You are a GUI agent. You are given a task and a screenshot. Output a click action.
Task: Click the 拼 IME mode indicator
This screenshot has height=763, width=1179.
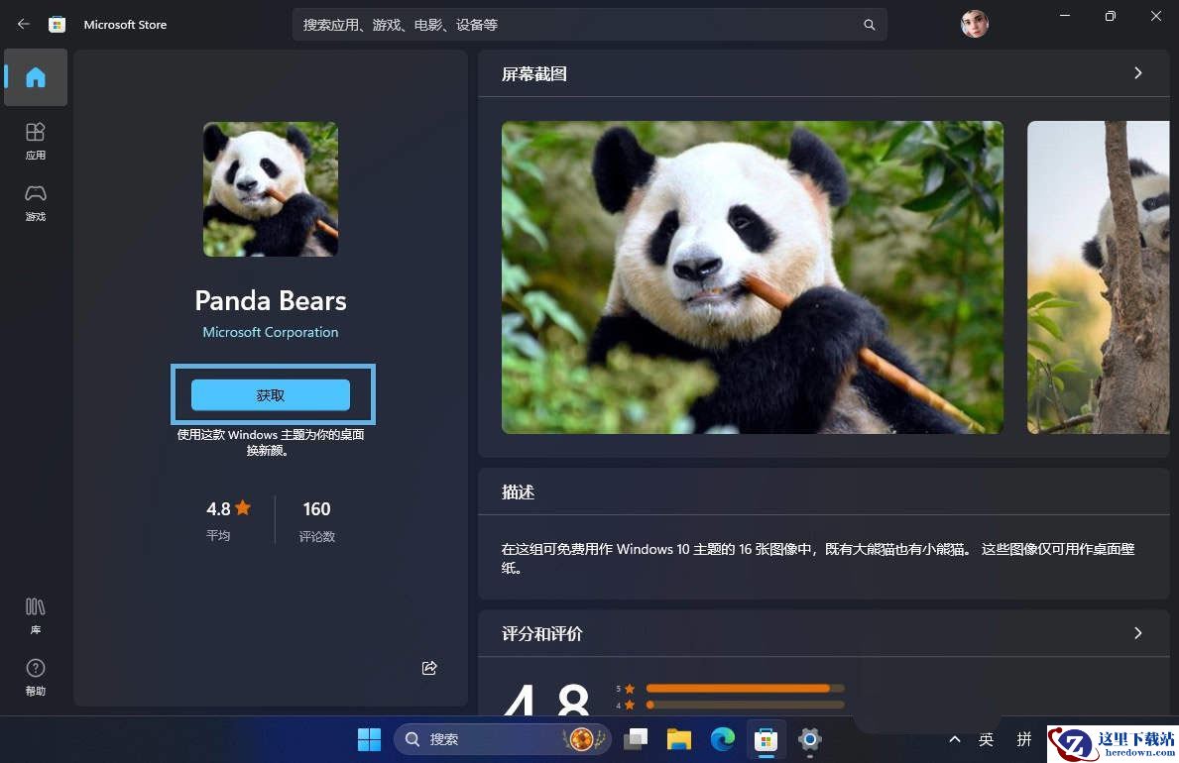[1023, 739]
